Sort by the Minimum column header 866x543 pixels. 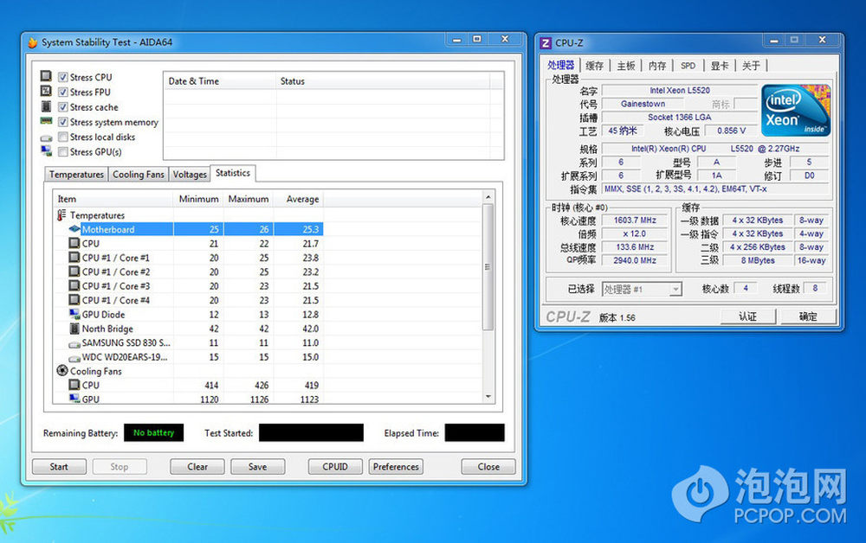click(x=199, y=199)
